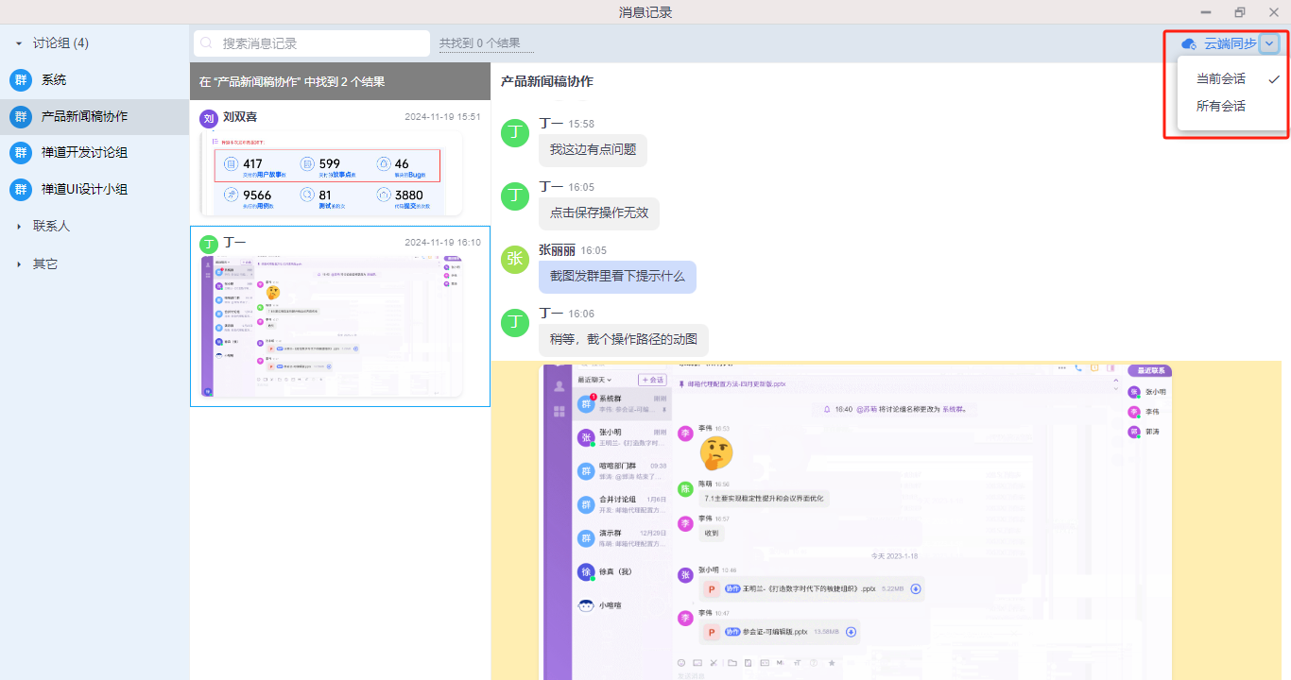1291x680 pixels.
Task: Open the 产品新闻稿协作 conversation
Action: click(84, 117)
